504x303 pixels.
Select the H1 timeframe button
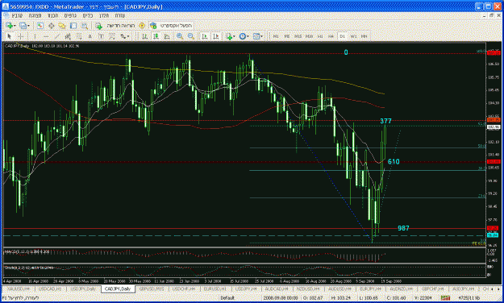pyautogui.click(x=320, y=36)
